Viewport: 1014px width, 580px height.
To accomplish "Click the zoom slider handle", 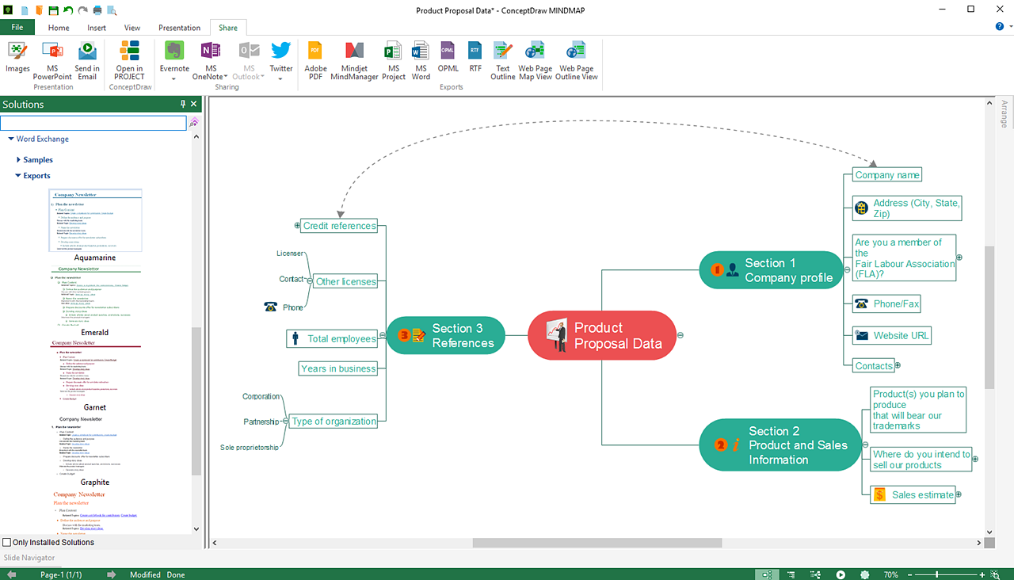I will pos(937,574).
